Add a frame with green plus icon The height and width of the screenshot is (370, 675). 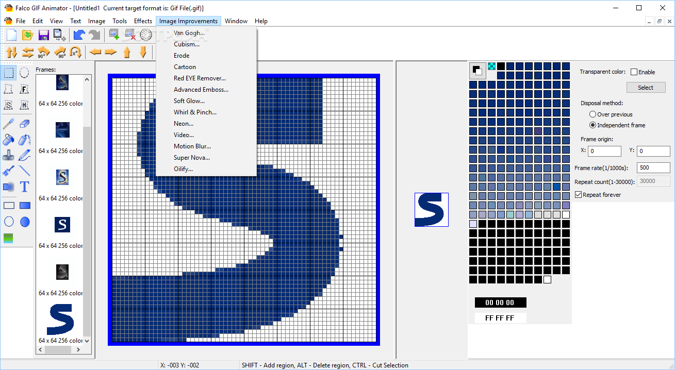coord(114,35)
